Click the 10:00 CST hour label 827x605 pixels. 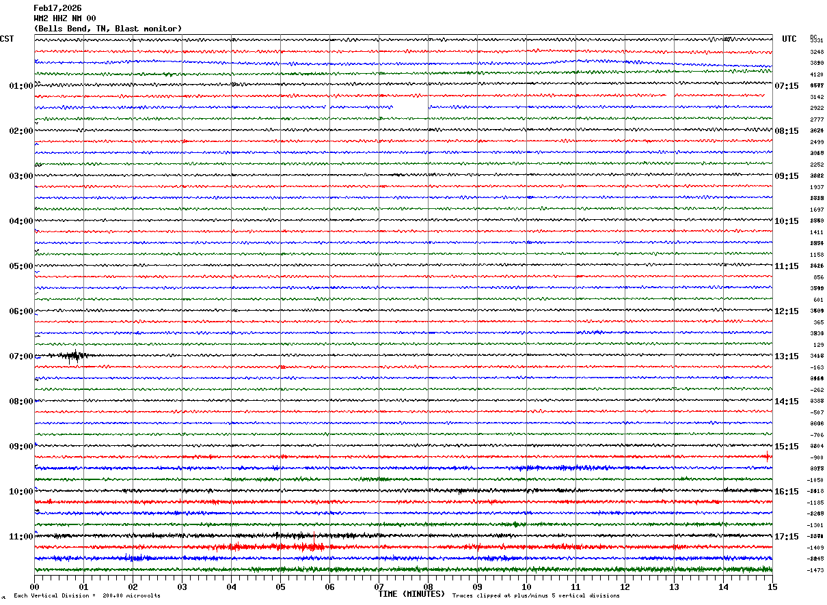[21, 492]
